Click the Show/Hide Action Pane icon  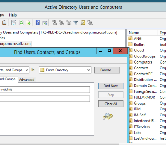pos(45,23)
